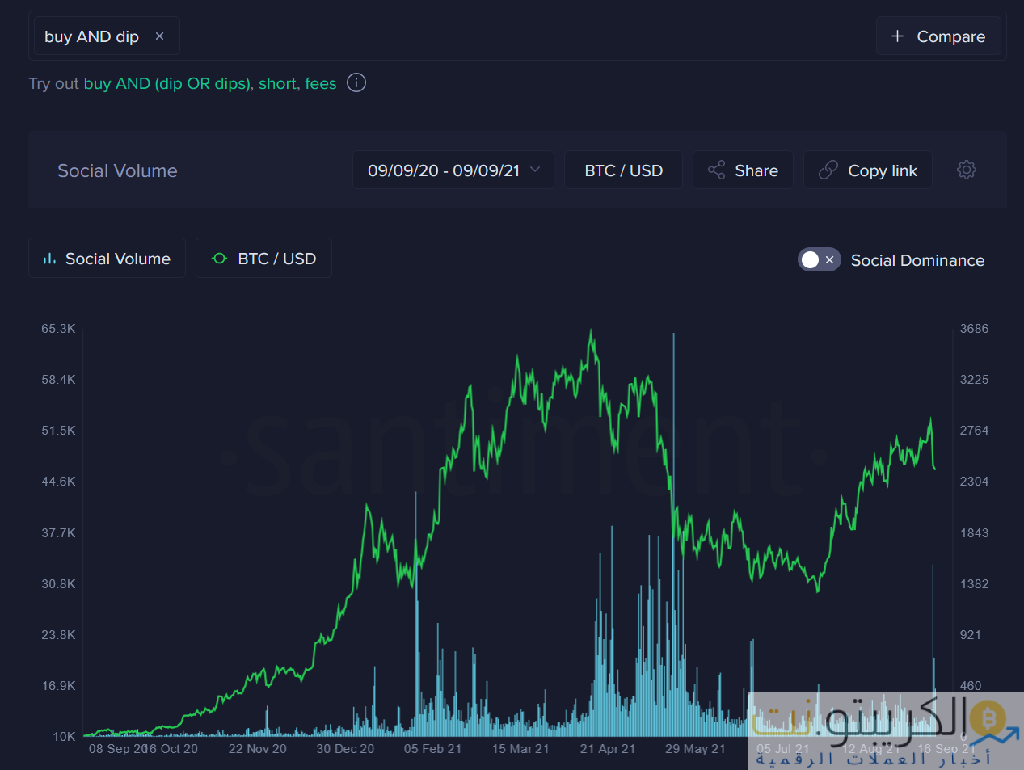Open the BTC / USD pair selector

[x=623, y=170]
